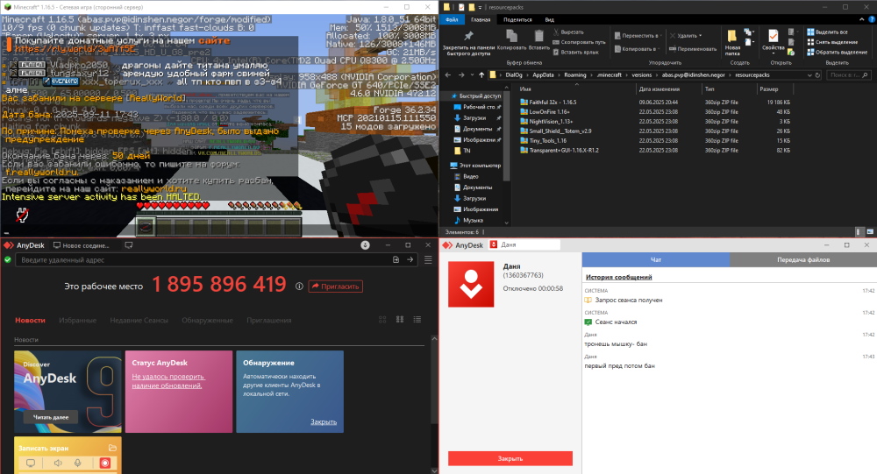The image size is (877, 474).
Task: Go back in Explorer navigation
Action: pyautogui.click(x=447, y=74)
